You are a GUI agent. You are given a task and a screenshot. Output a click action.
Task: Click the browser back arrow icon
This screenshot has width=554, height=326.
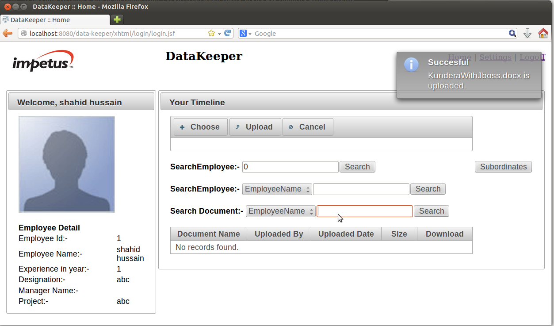[x=8, y=33]
